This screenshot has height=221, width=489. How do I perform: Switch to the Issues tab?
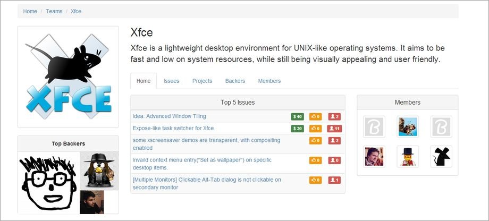point(171,81)
